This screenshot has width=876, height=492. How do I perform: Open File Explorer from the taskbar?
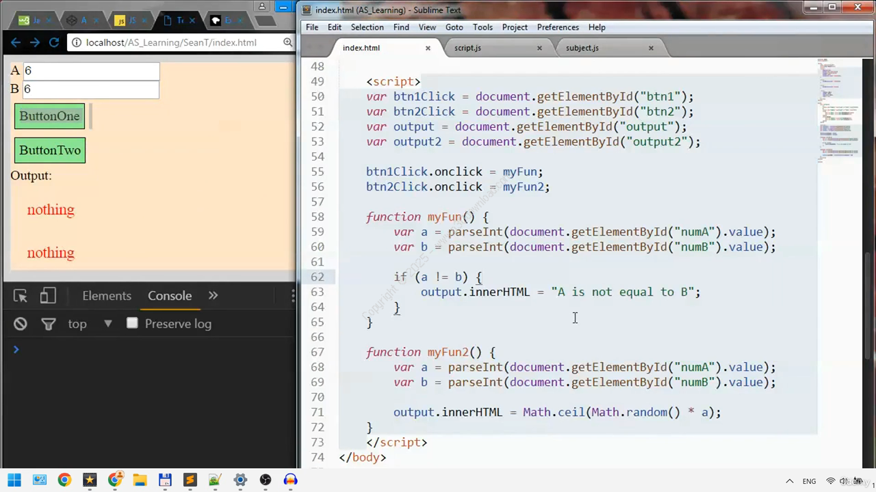[x=140, y=480]
